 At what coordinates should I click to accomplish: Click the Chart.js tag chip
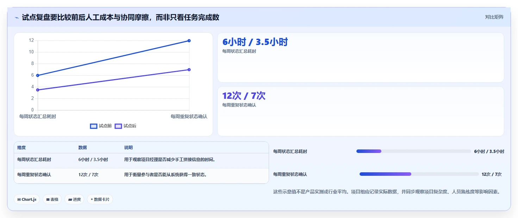27,199
